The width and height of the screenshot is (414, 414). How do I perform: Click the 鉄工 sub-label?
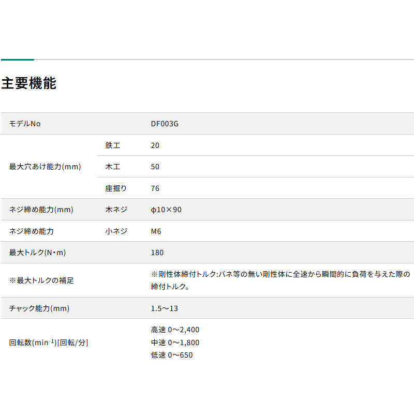pyautogui.click(x=113, y=145)
